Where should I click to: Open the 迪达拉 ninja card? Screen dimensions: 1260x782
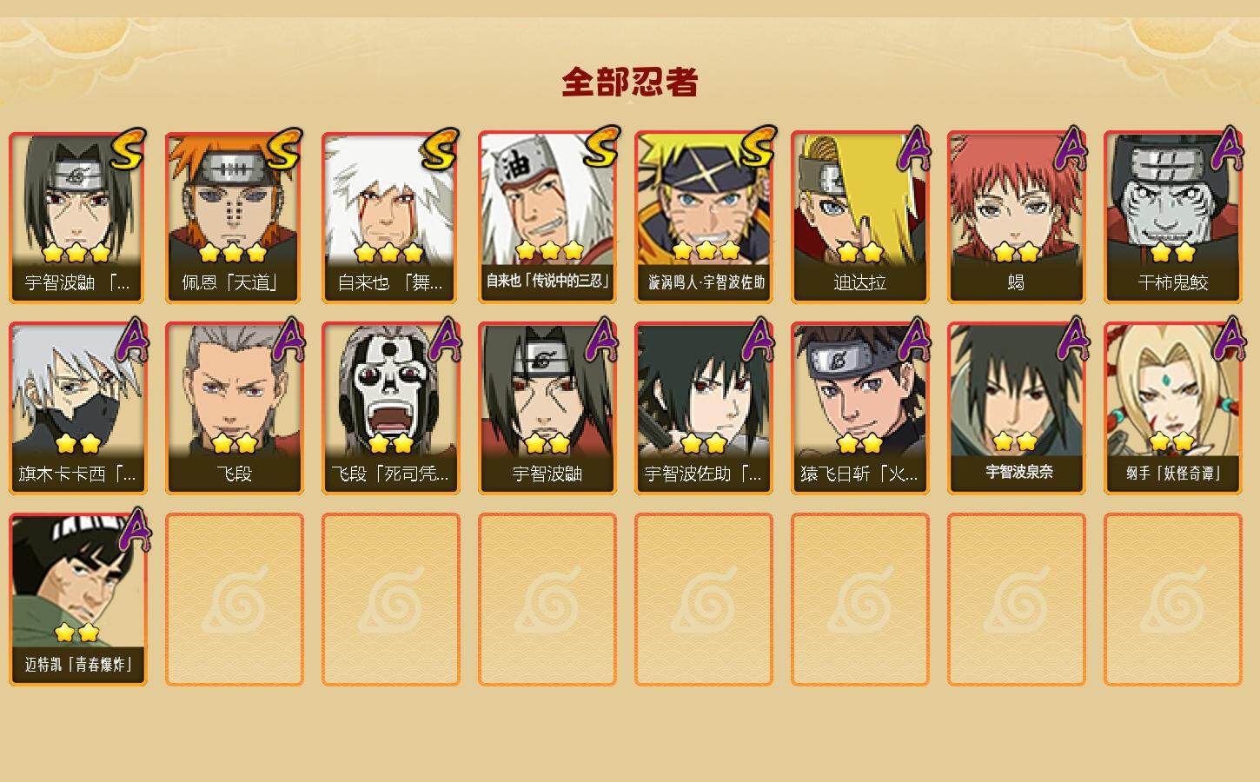(x=860, y=217)
